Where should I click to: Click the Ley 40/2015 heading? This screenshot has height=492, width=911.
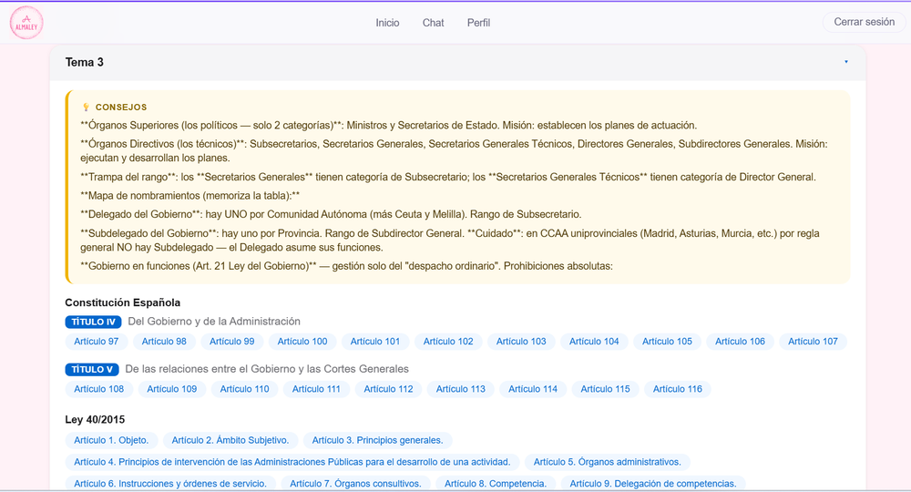(x=95, y=419)
